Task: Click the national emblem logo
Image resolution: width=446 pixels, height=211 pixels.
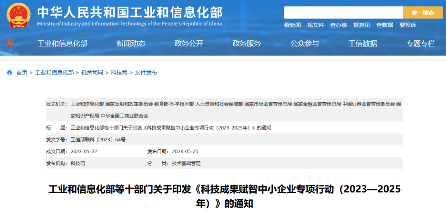Action: pyautogui.click(x=19, y=16)
